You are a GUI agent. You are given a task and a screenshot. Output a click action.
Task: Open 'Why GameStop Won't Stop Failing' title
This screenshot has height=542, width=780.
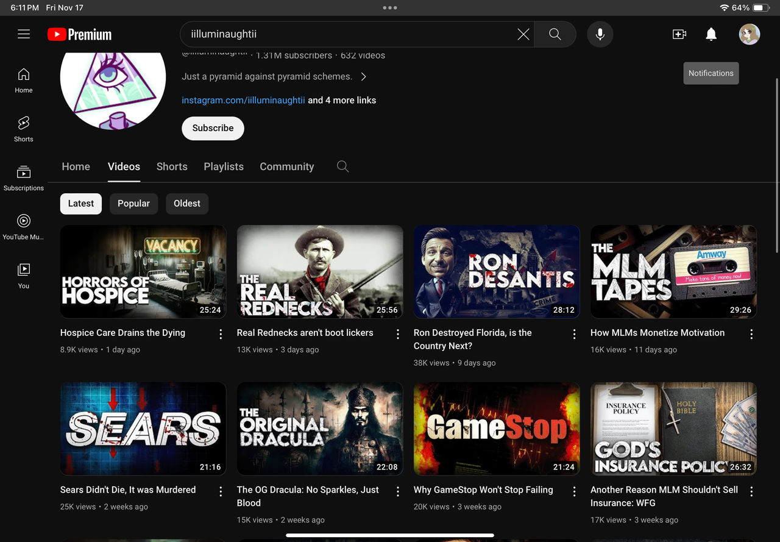click(x=483, y=490)
